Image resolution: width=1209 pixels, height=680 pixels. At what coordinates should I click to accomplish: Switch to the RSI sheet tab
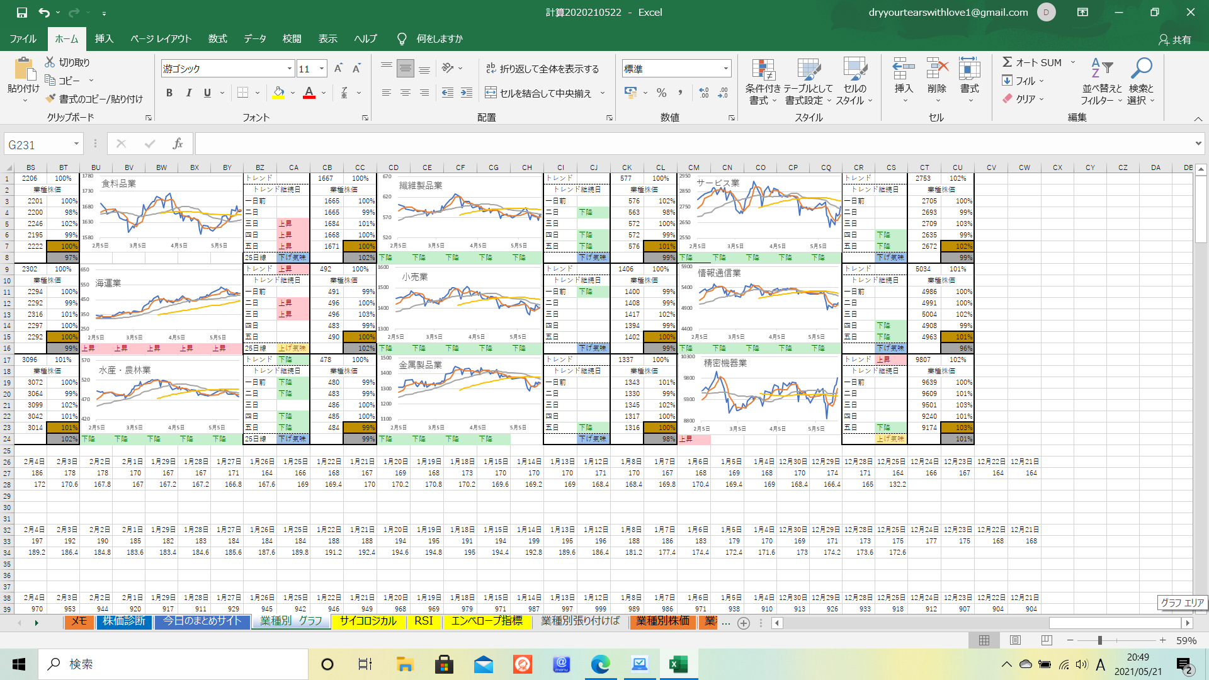(x=424, y=621)
